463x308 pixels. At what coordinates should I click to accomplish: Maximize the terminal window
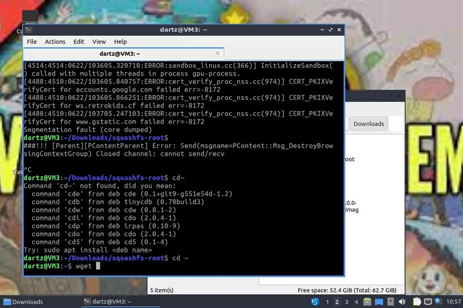(x=331, y=30)
